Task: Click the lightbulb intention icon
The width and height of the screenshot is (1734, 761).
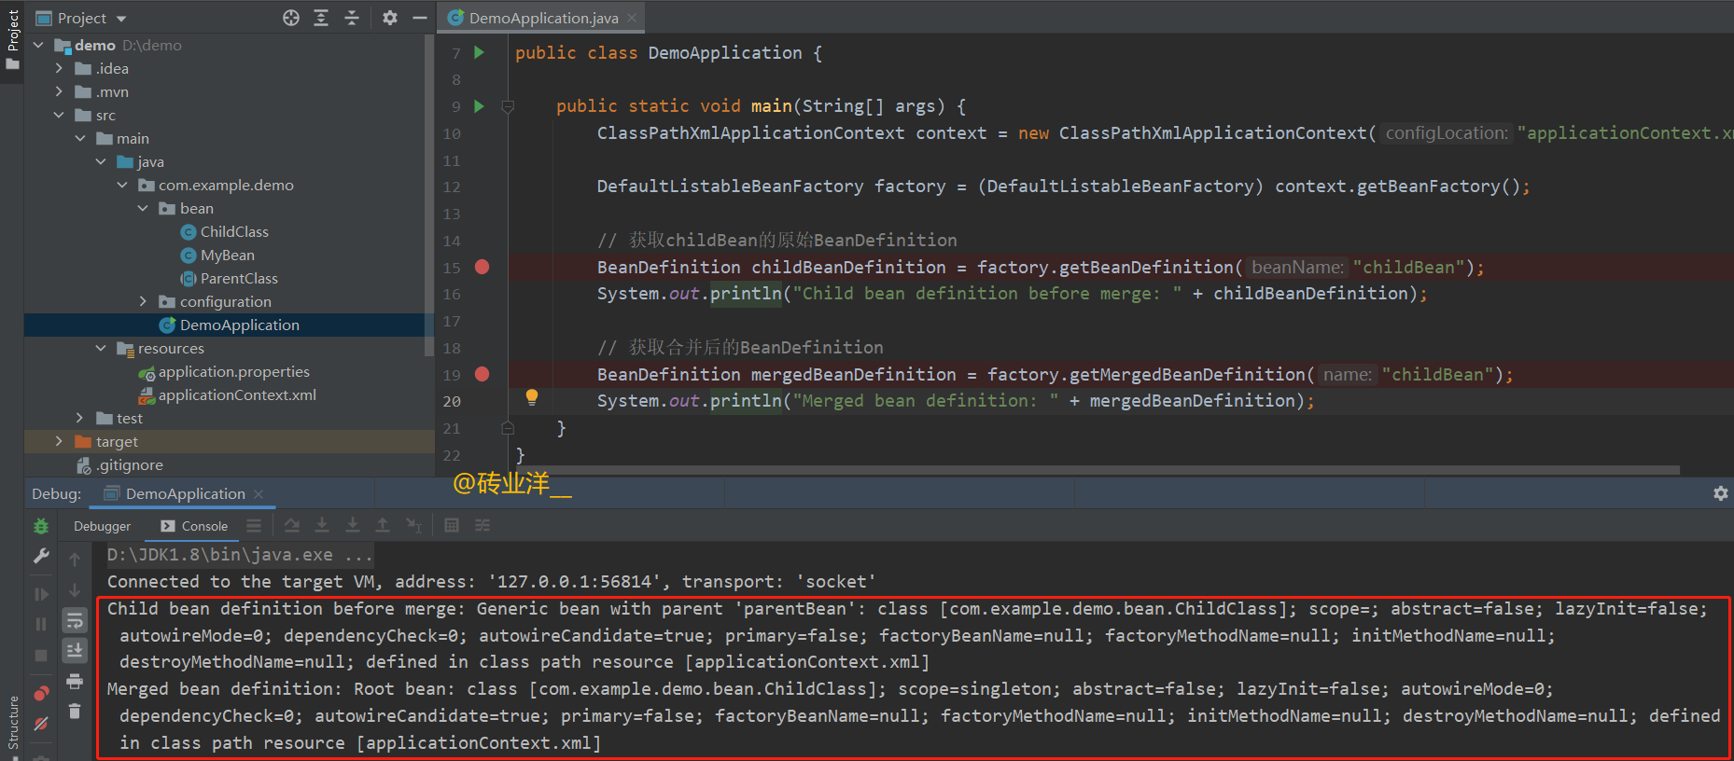Action: [532, 397]
